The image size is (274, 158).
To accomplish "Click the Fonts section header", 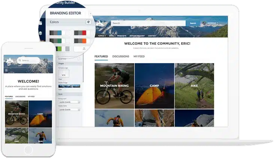I will [x=70, y=94].
